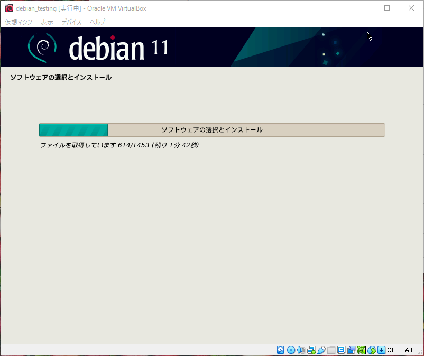The height and width of the screenshot is (356, 424).
Task: Click the audio status icon
Action: [x=301, y=350]
